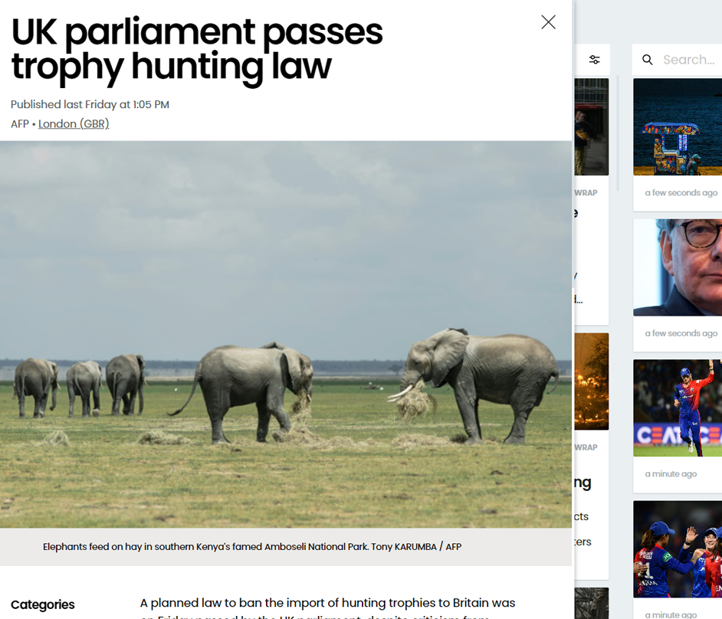
Task: Open the photo of man with glasses
Action: (678, 267)
